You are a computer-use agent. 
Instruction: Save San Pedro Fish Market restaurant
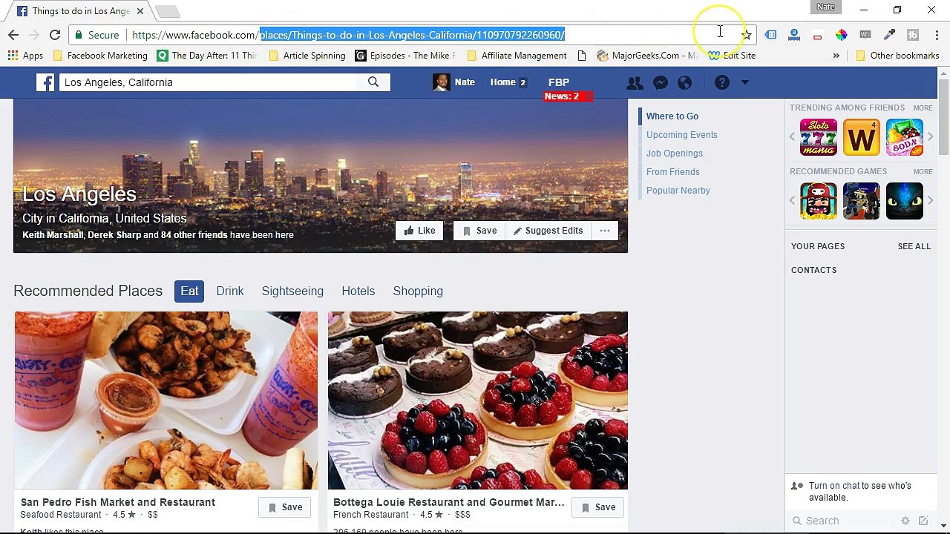coord(285,507)
